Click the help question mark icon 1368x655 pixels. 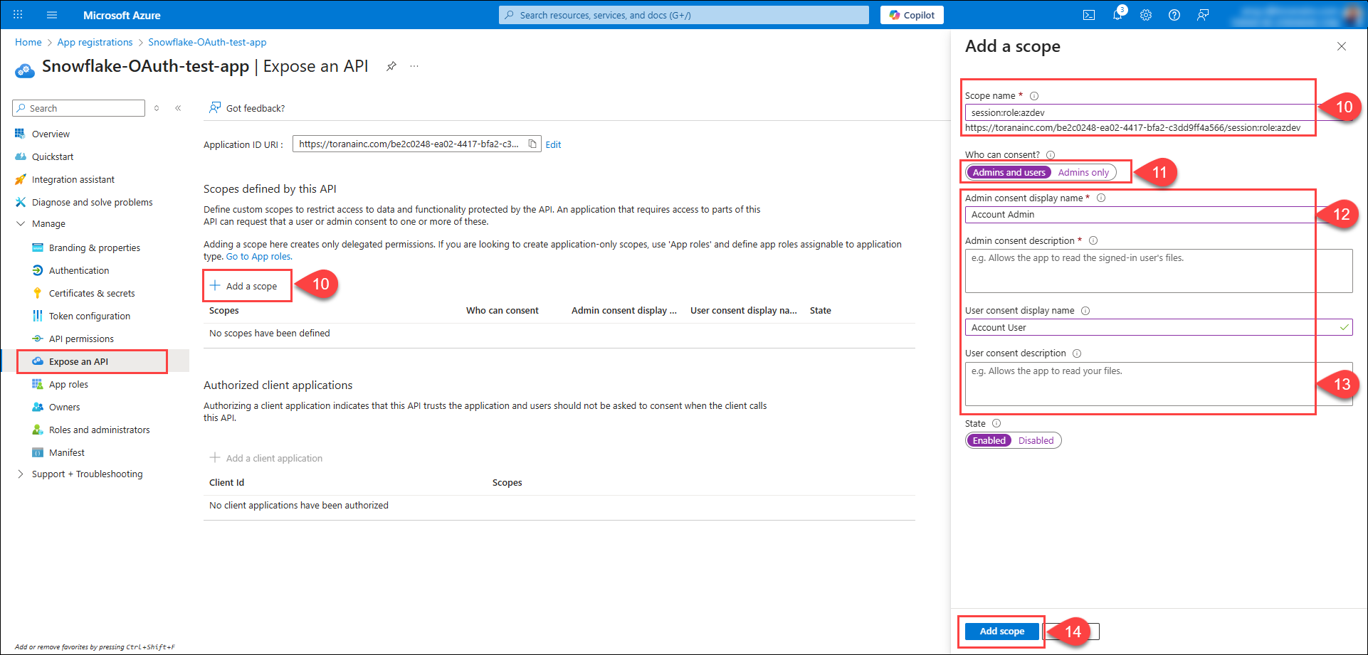point(1174,15)
